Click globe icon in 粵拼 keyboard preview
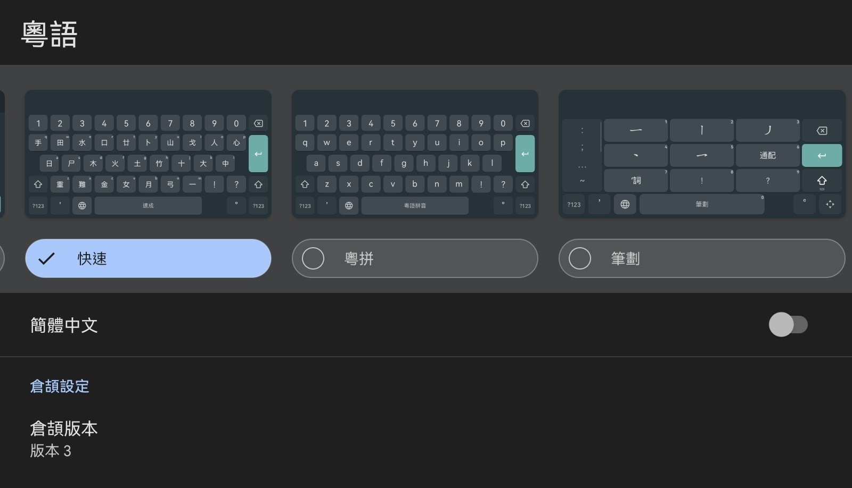Viewport: 852px width, 488px height. tap(349, 206)
